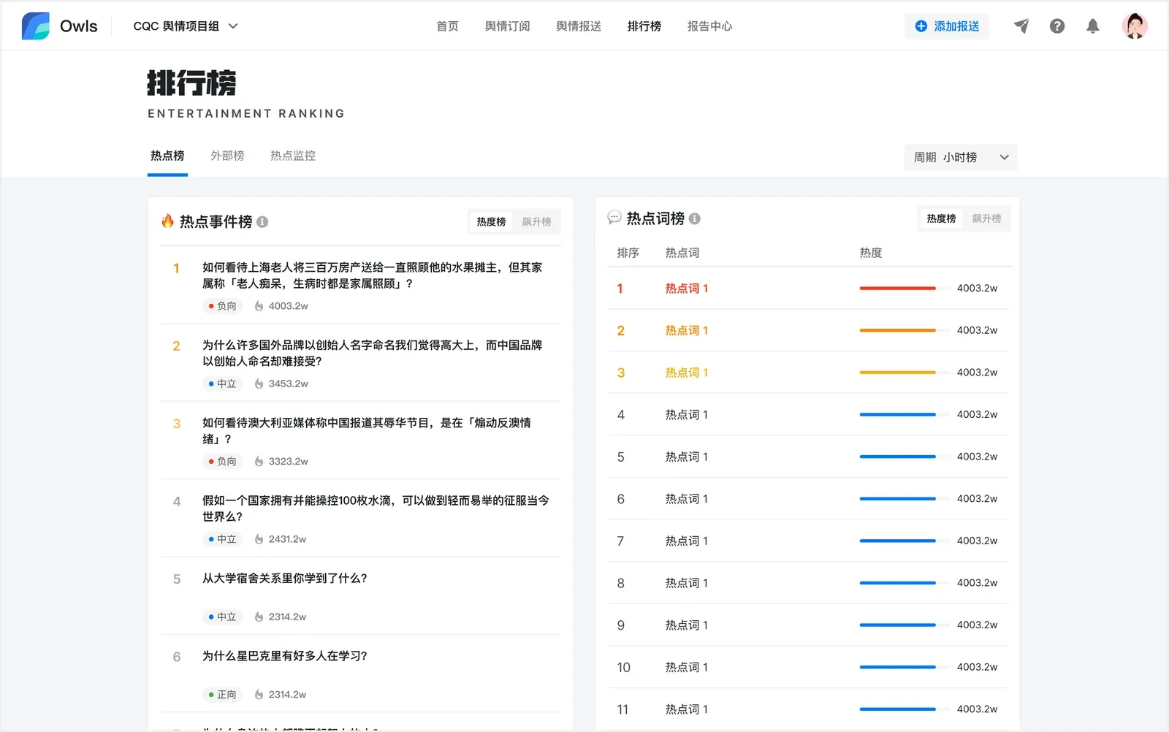Open the 周期 小时榜 period dropdown
Screen dimensions: 1169x732
tap(961, 157)
